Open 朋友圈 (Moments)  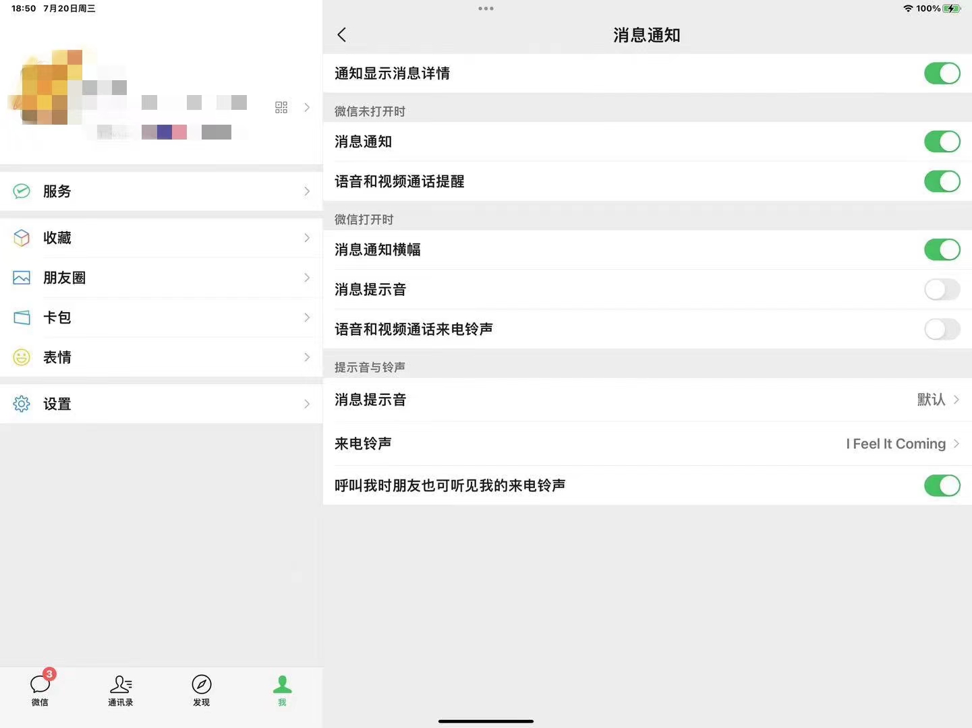pos(161,277)
